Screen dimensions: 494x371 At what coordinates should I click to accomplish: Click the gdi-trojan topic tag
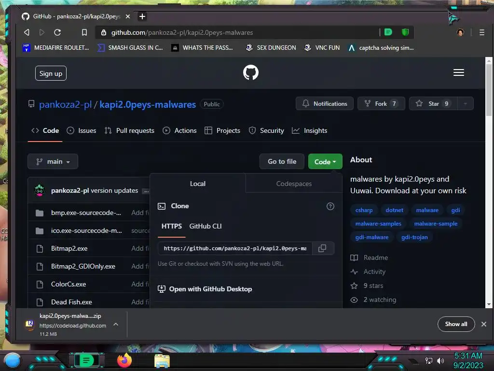414,237
